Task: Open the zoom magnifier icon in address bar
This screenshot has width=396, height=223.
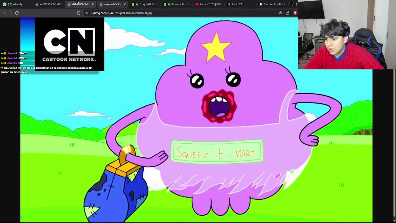Action: click(281, 13)
